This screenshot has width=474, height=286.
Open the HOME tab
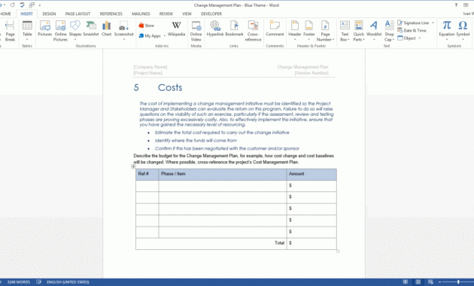pyautogui.click(x=5, y=14)
